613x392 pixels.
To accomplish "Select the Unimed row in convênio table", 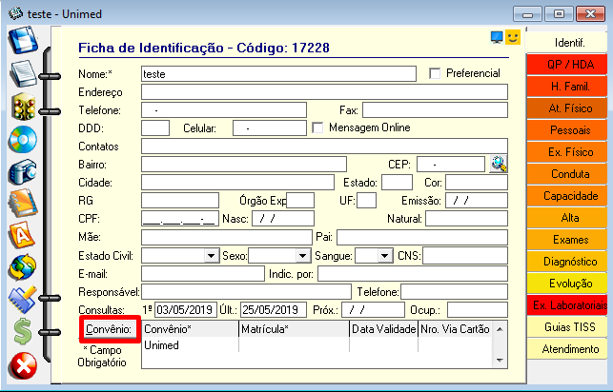I will tap(317, 345).
